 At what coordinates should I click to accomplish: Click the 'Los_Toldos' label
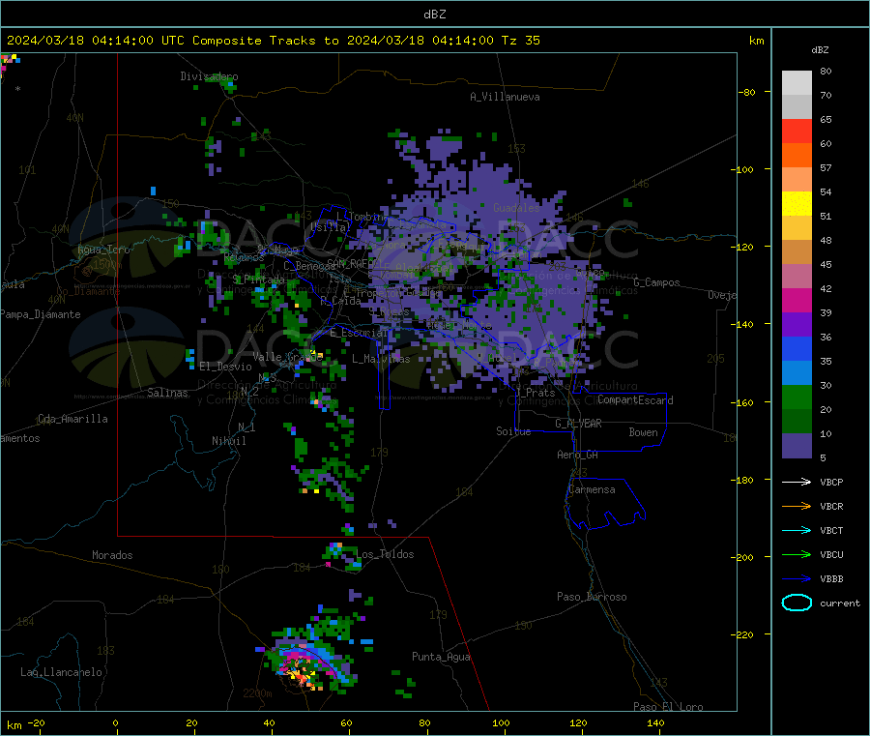pyautogui.click(x=385, y=554)
